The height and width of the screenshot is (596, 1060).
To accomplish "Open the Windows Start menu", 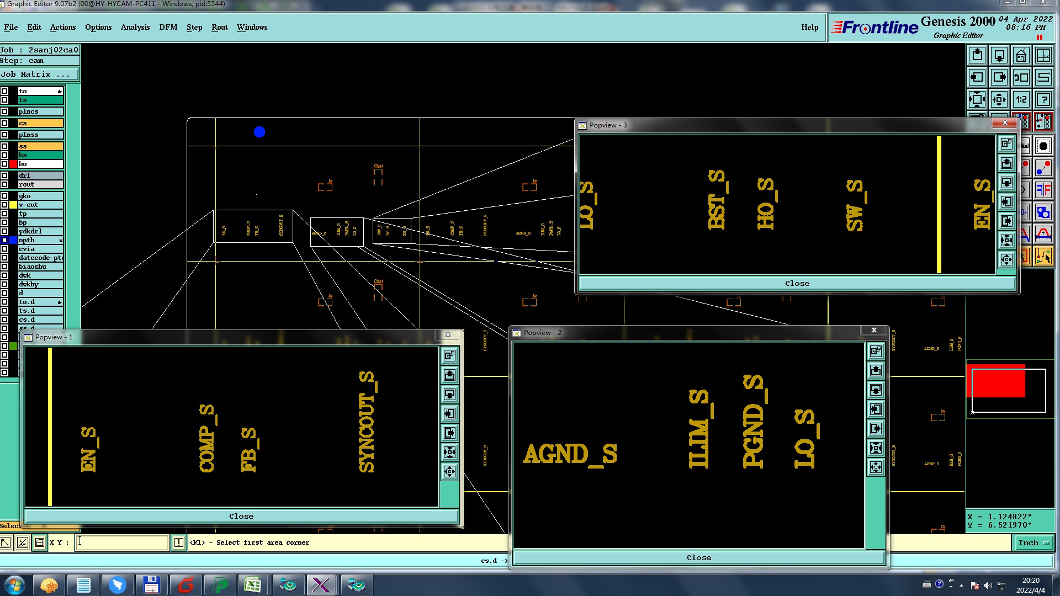I will tap(15, 585).
